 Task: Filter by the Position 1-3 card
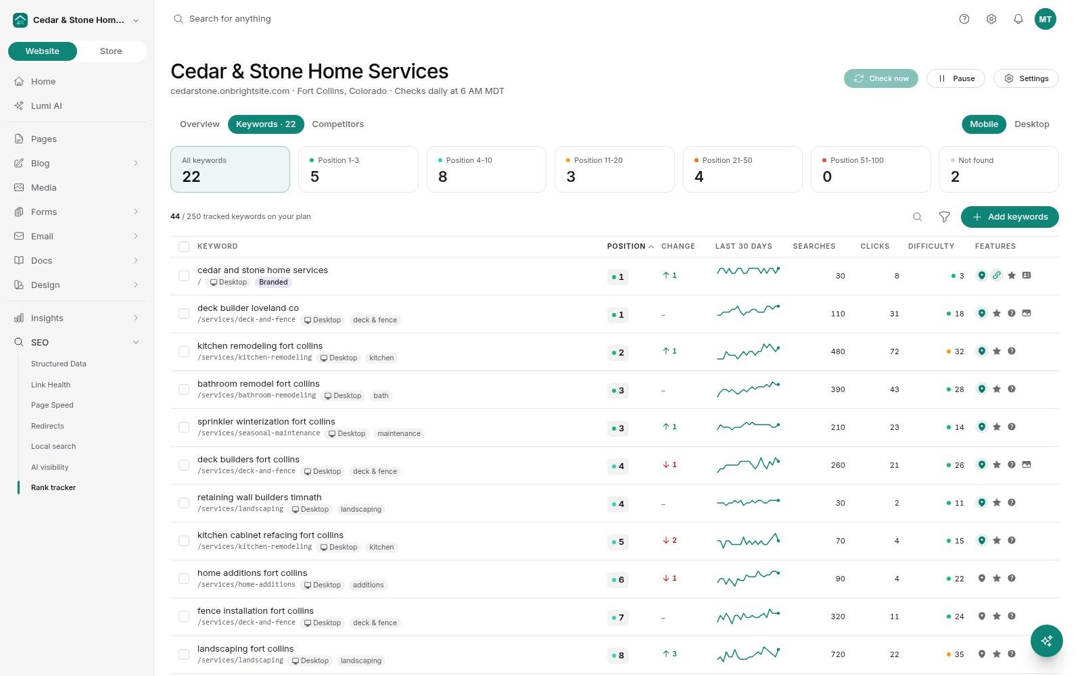coord(358,170)
